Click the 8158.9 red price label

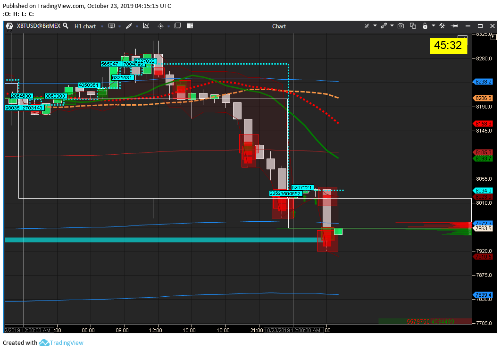[x=483, y=124]
